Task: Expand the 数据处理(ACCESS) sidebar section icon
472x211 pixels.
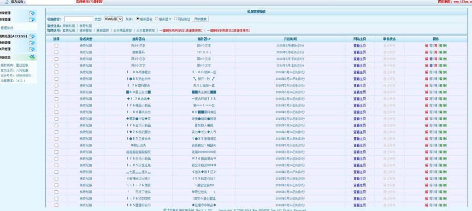Action: [x=32, y=36]
